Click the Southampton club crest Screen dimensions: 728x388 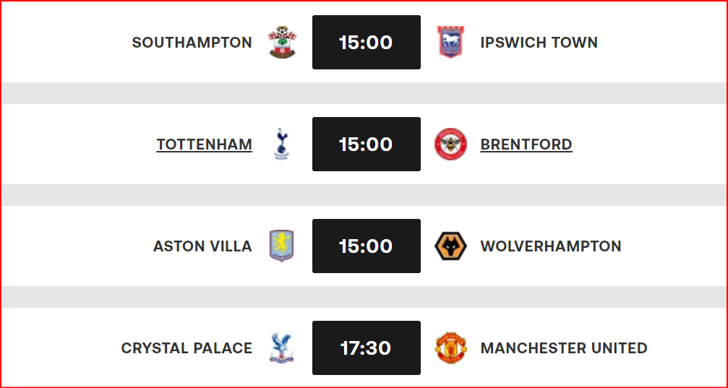click(282, 43)
